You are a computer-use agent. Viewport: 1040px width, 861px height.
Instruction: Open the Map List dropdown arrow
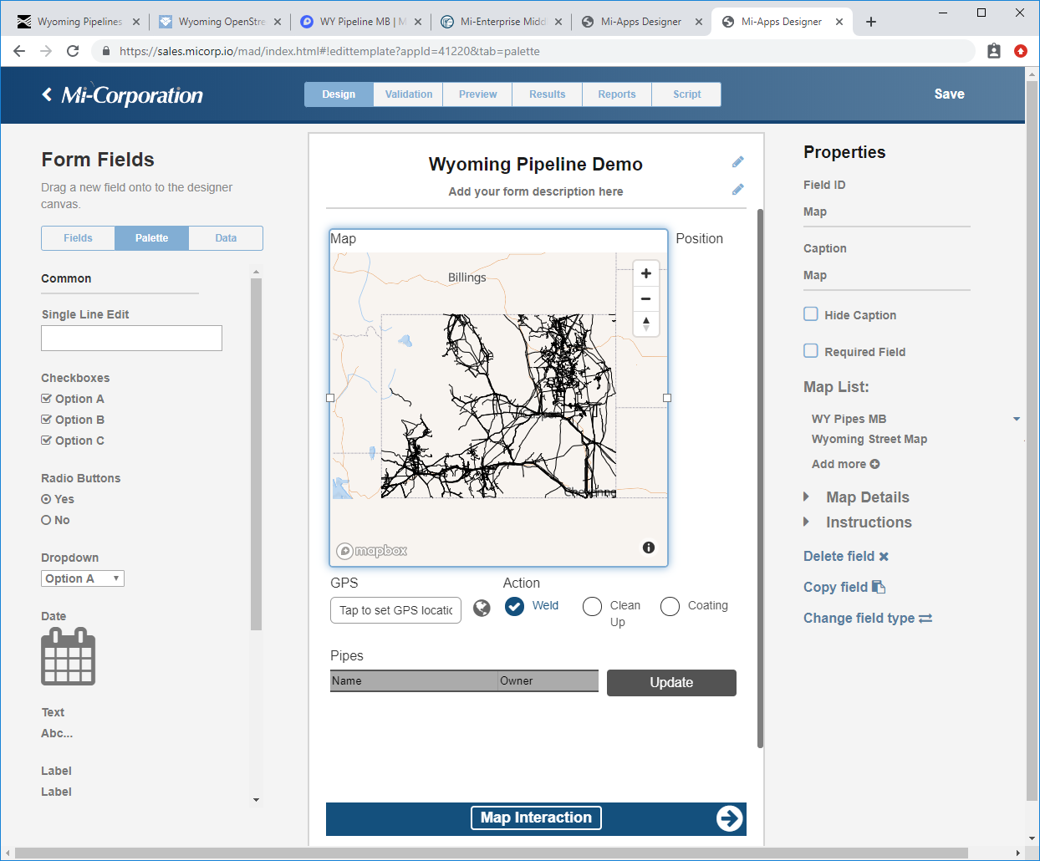(x=1017, y=419)
